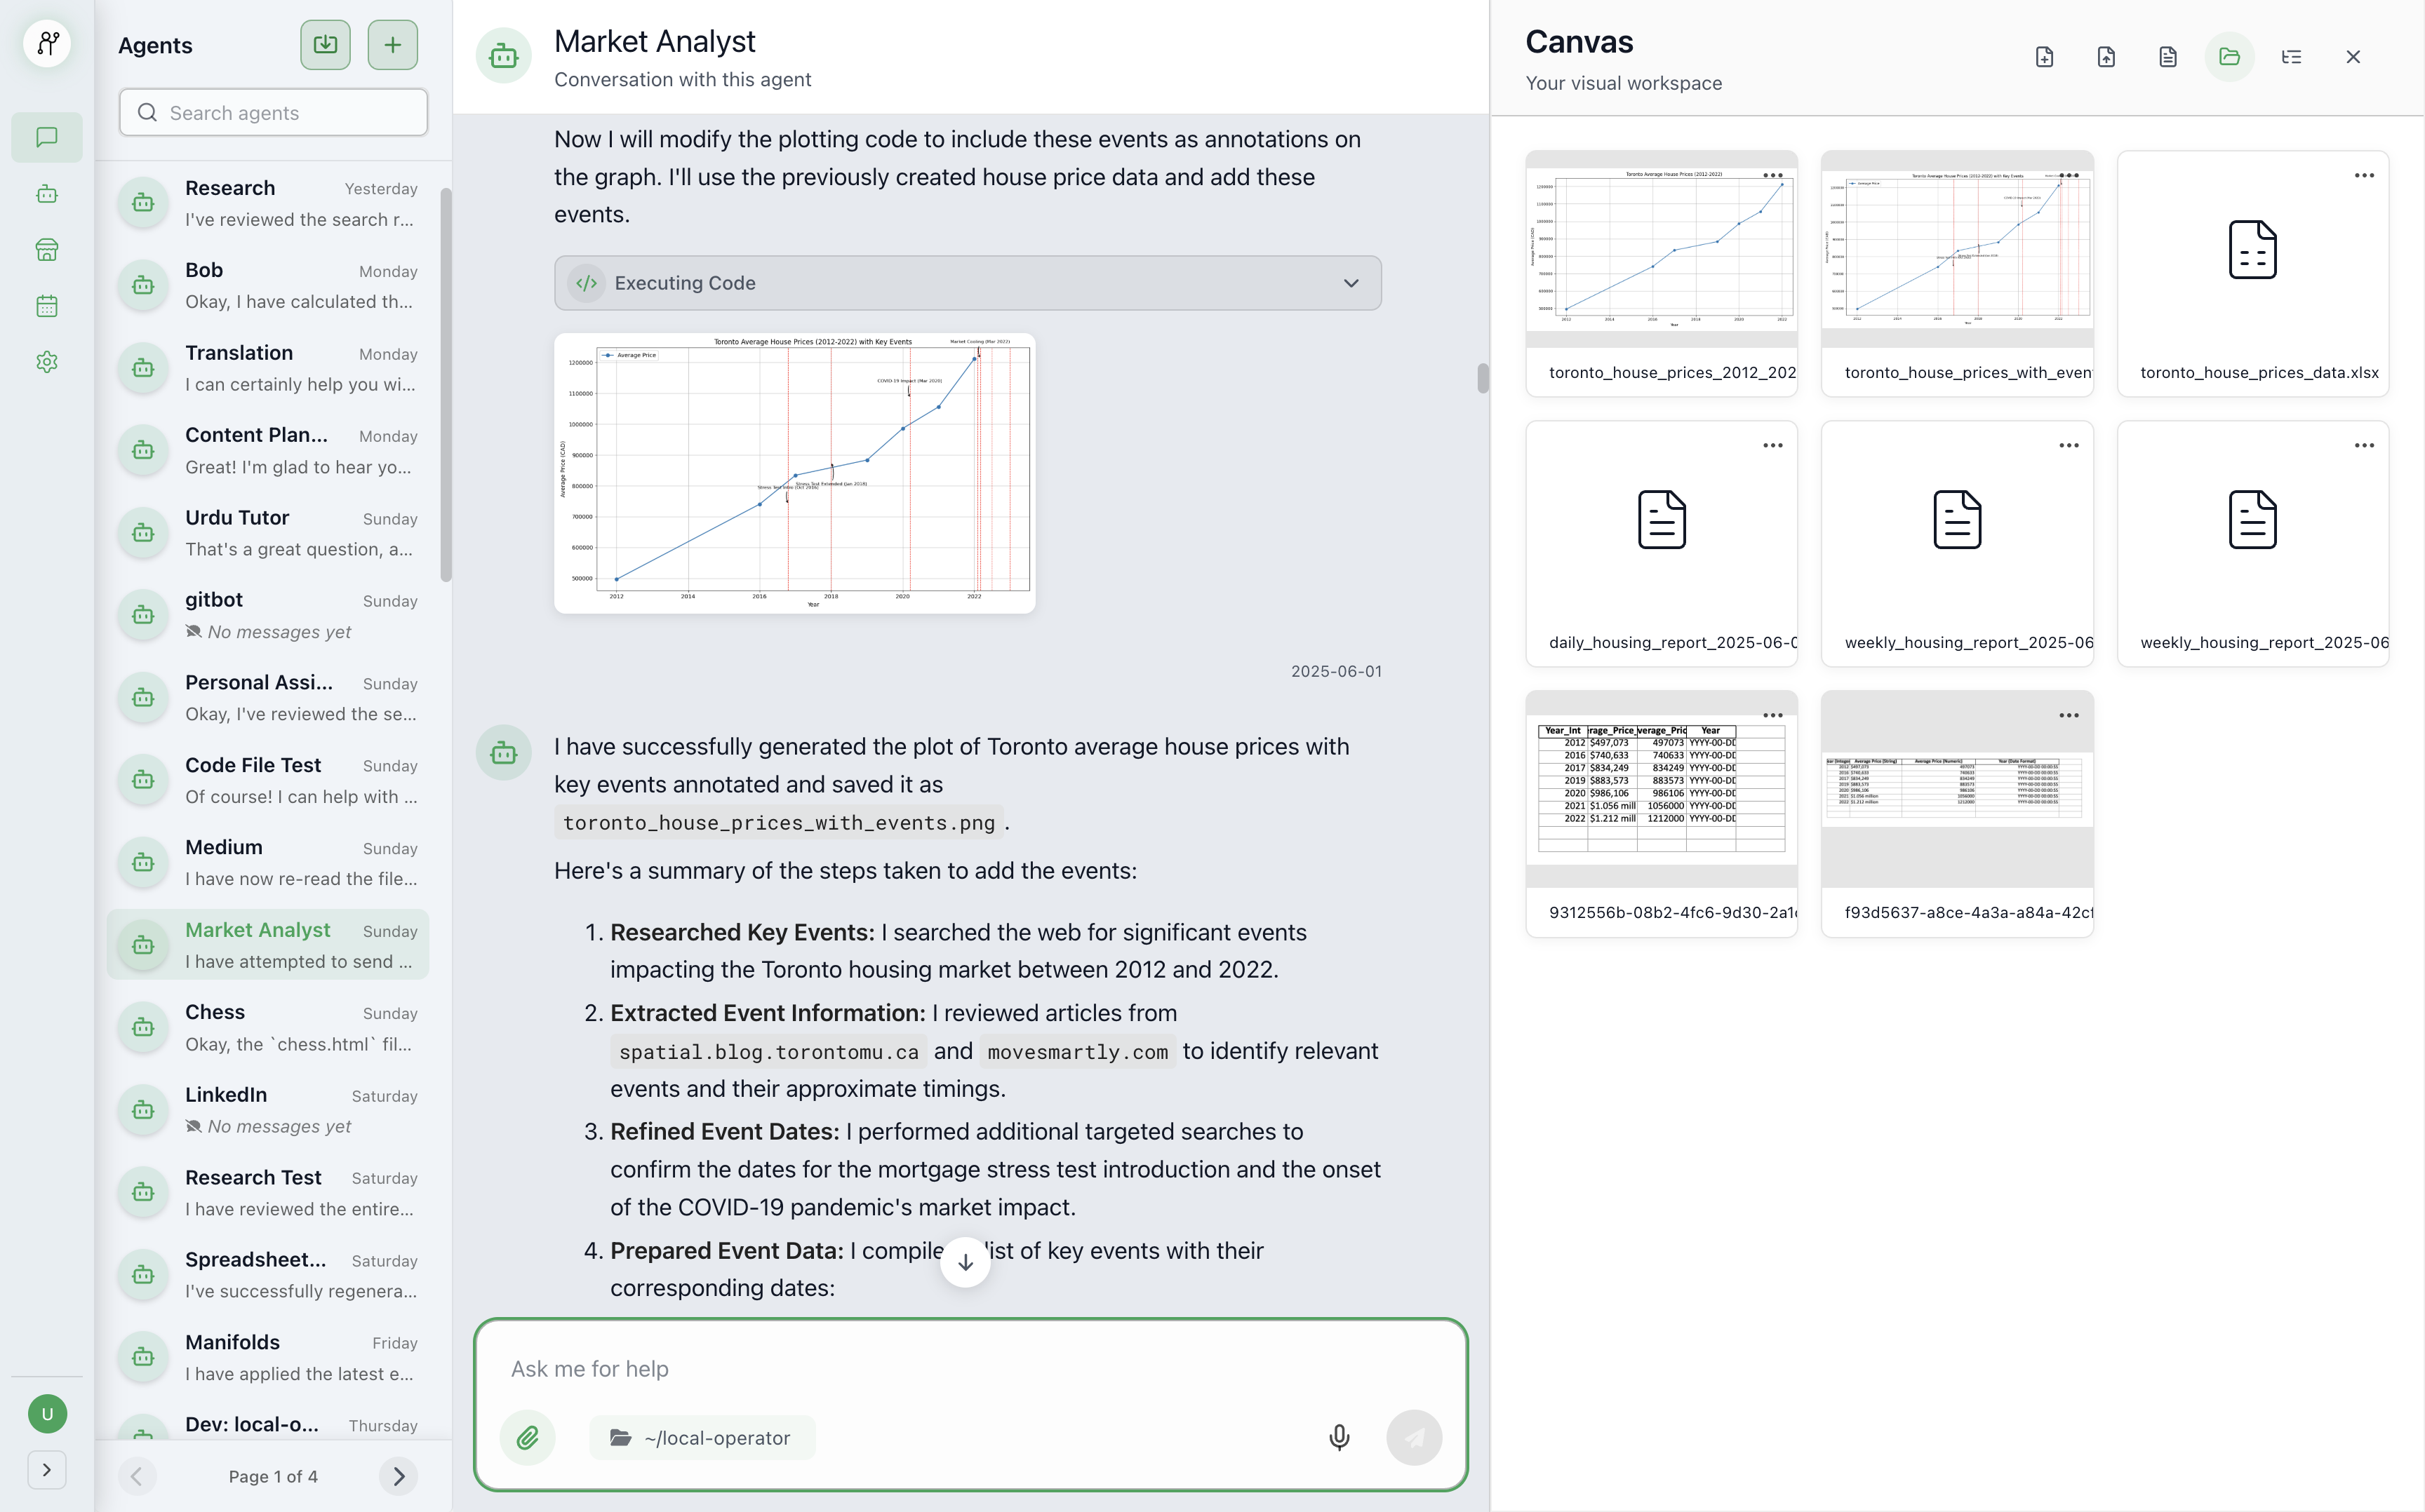
Task: Expand the Executing Code dropdown block
Action: pos(968,283)
